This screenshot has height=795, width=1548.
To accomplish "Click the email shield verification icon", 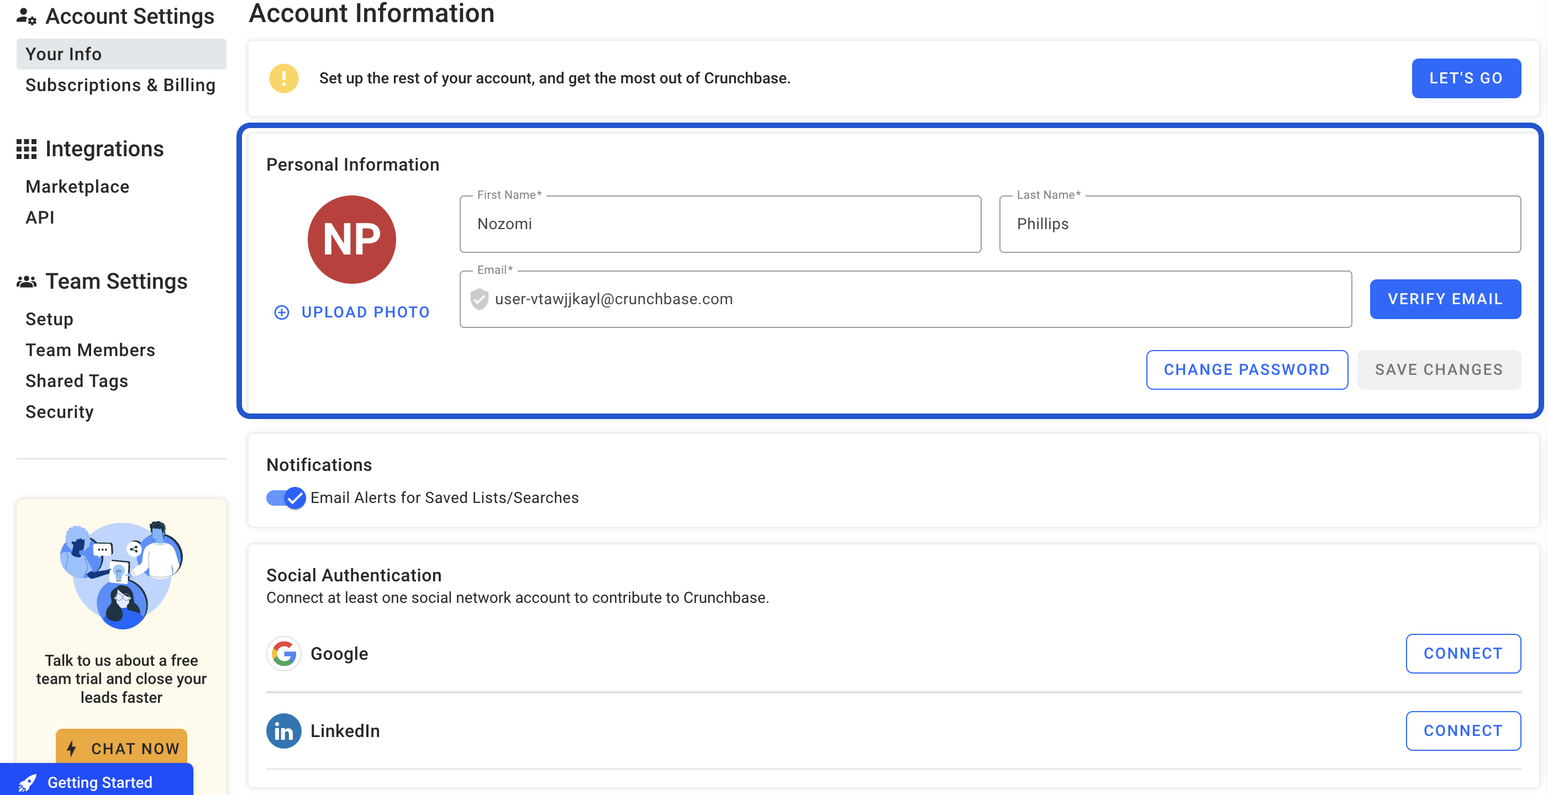I will [479, 299].
